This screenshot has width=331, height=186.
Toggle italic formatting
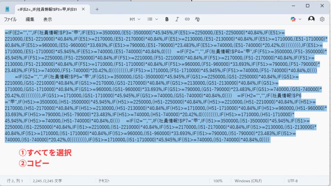pos(177,19)
